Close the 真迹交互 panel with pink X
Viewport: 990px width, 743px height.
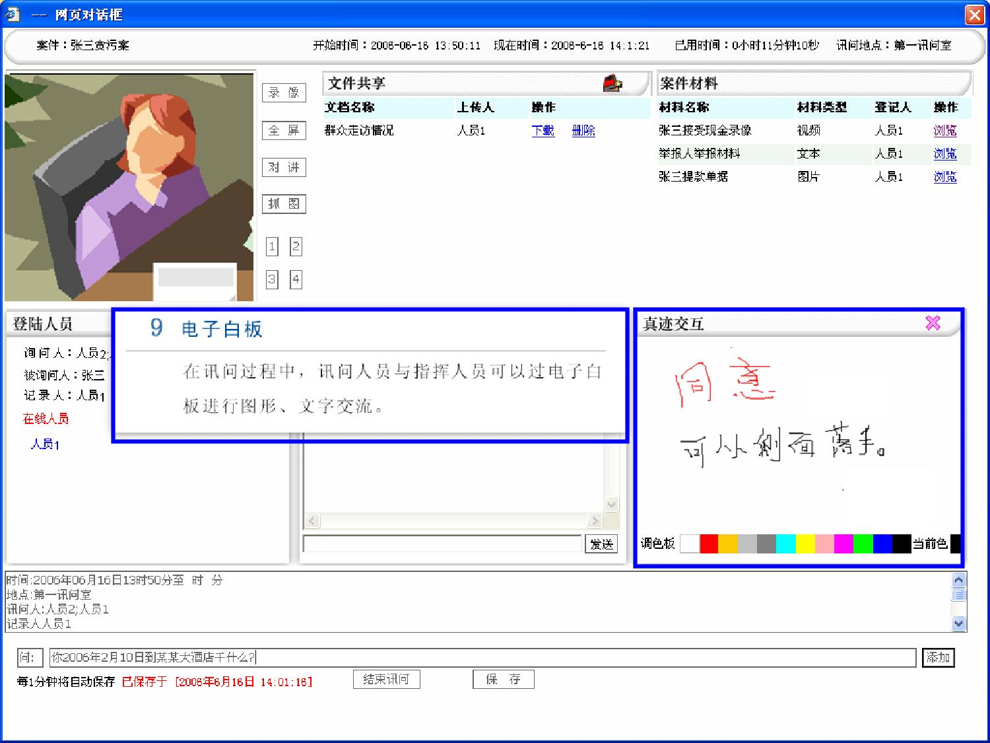point(933,322)
